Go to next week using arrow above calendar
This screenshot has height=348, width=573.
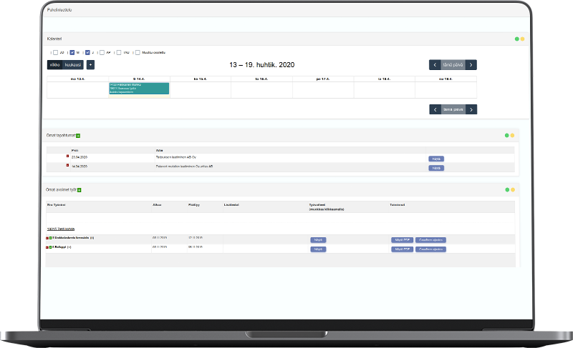point(471,65)
